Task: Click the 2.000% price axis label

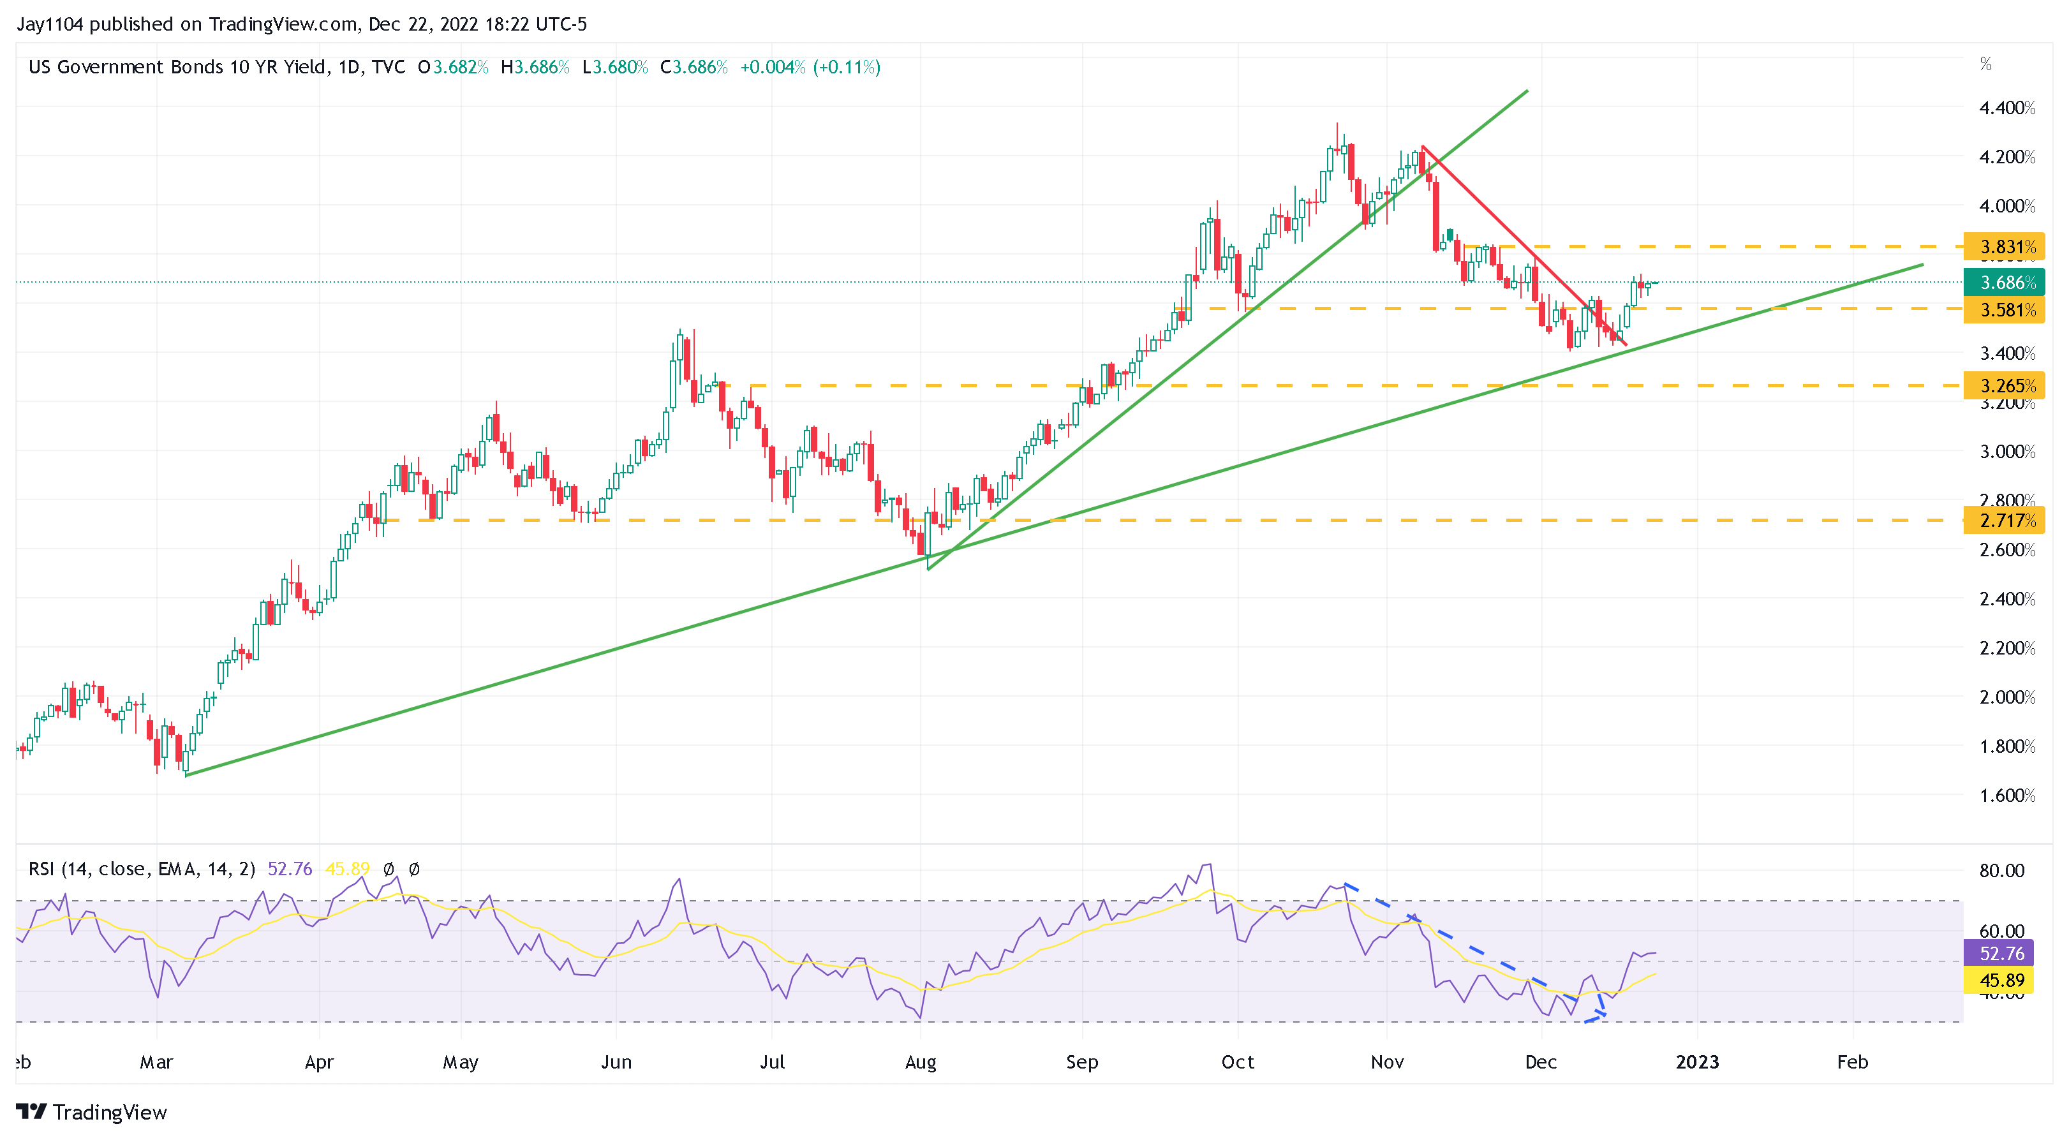Action: tap(2007, 697)
